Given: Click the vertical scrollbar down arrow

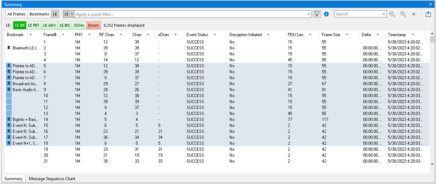Looking at the screenshot, I should click(x=432, y=164).
